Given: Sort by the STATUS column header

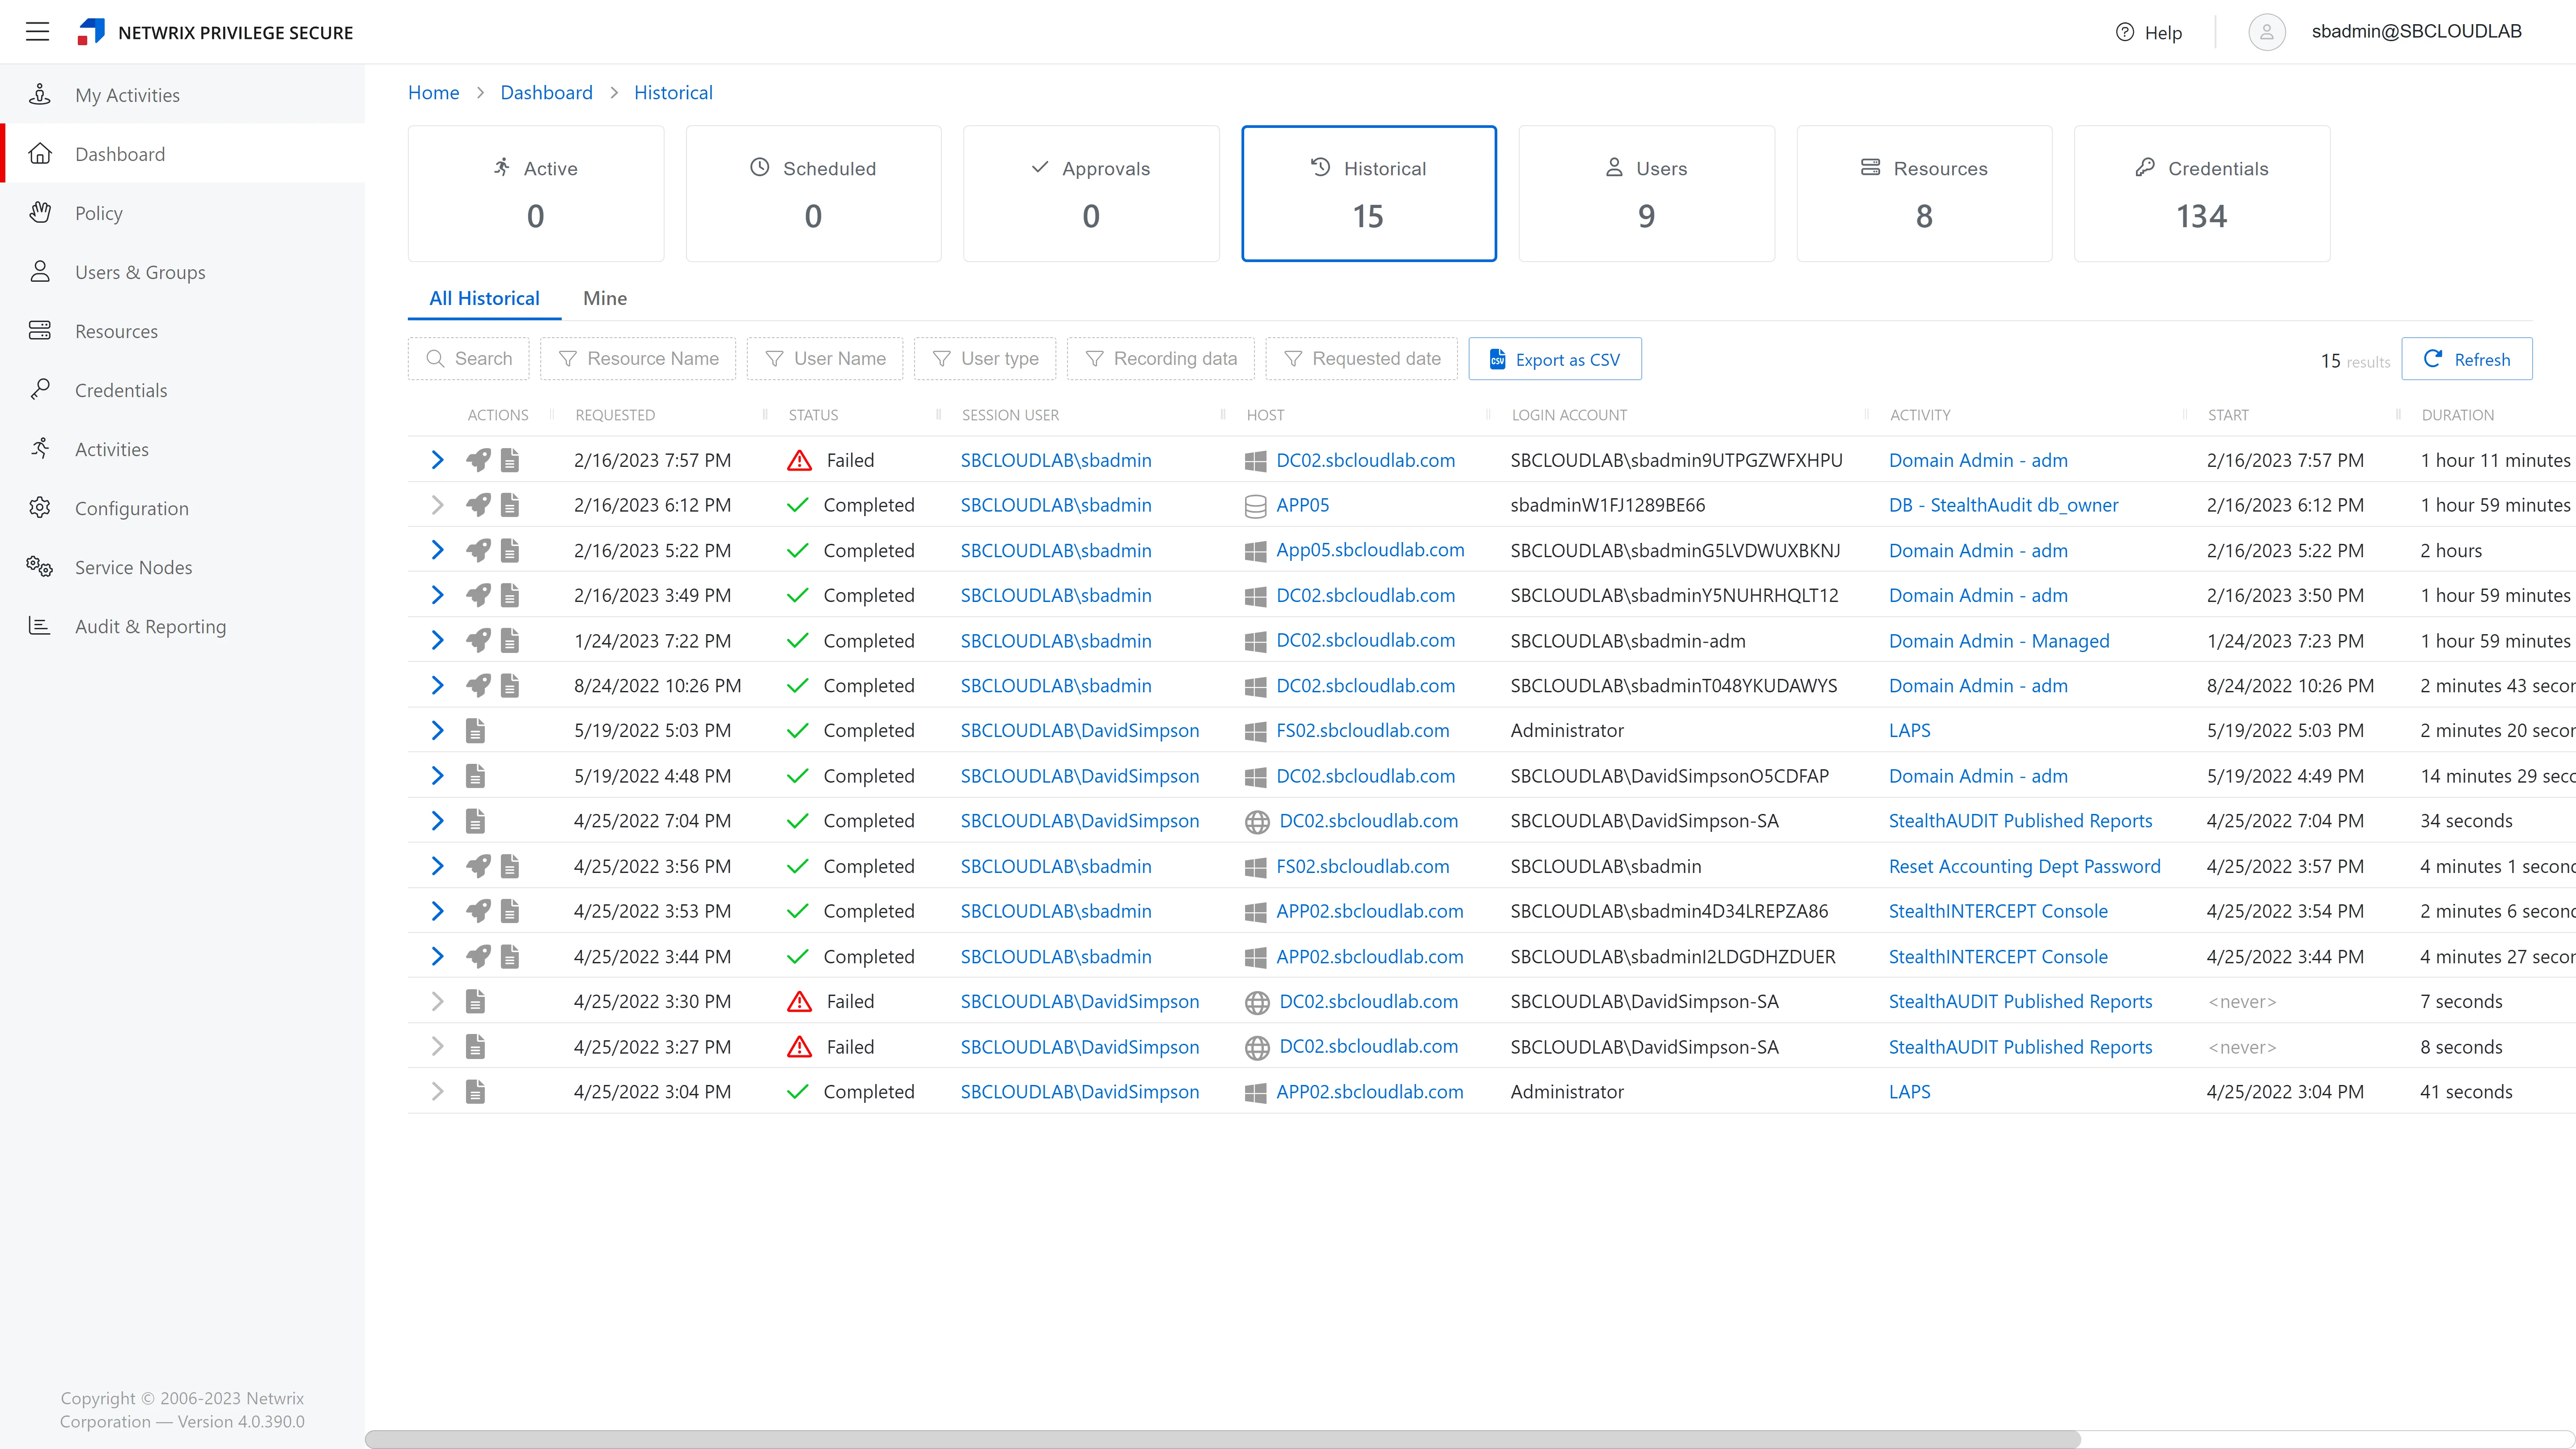Looking at the screenshot, I should (813, 415).
